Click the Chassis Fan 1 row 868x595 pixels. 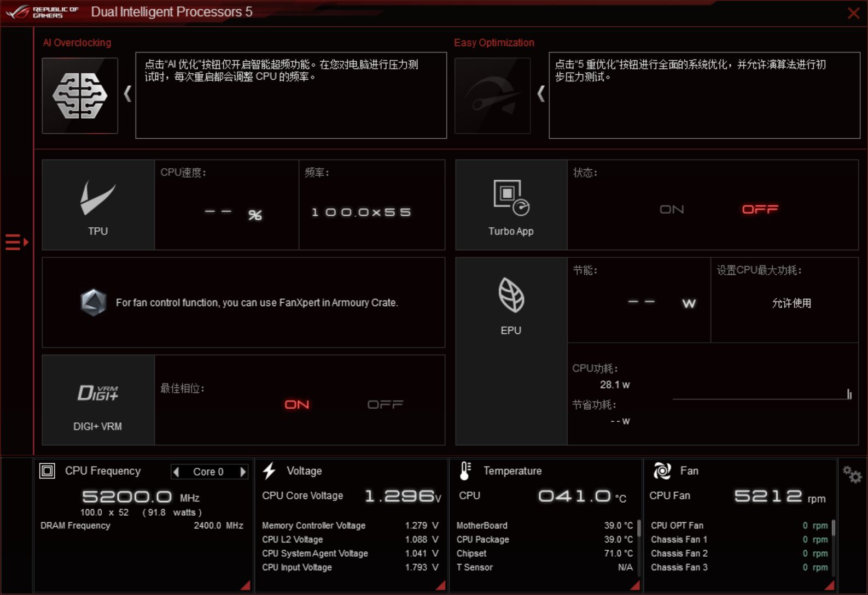point(739,540)
